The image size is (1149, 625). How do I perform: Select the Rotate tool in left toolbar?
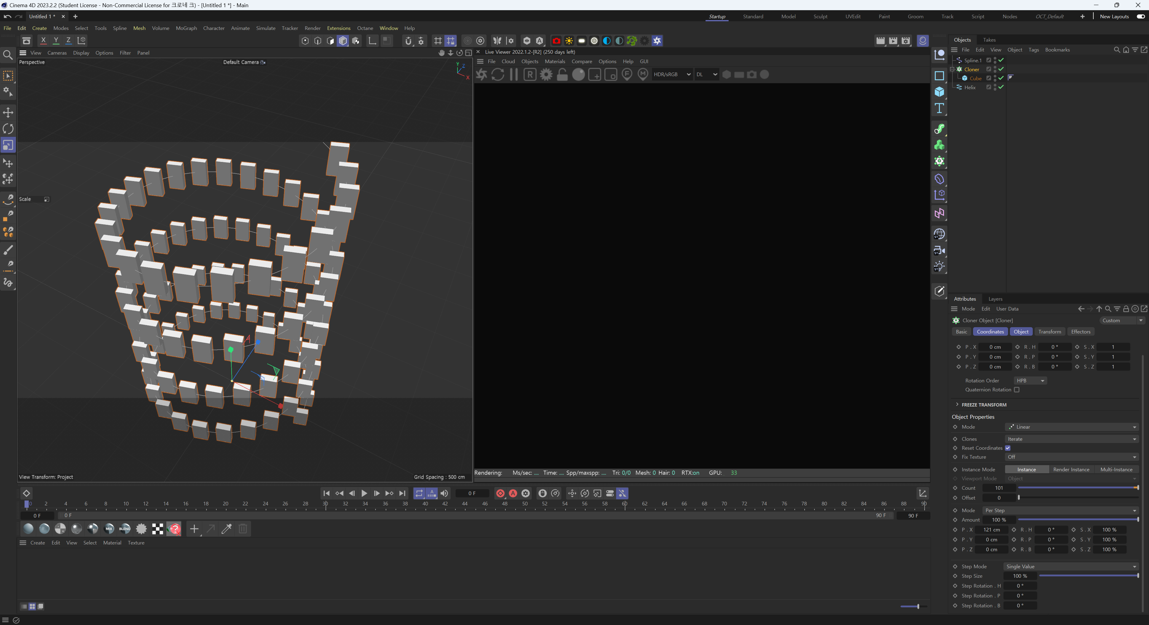[8, 129]
